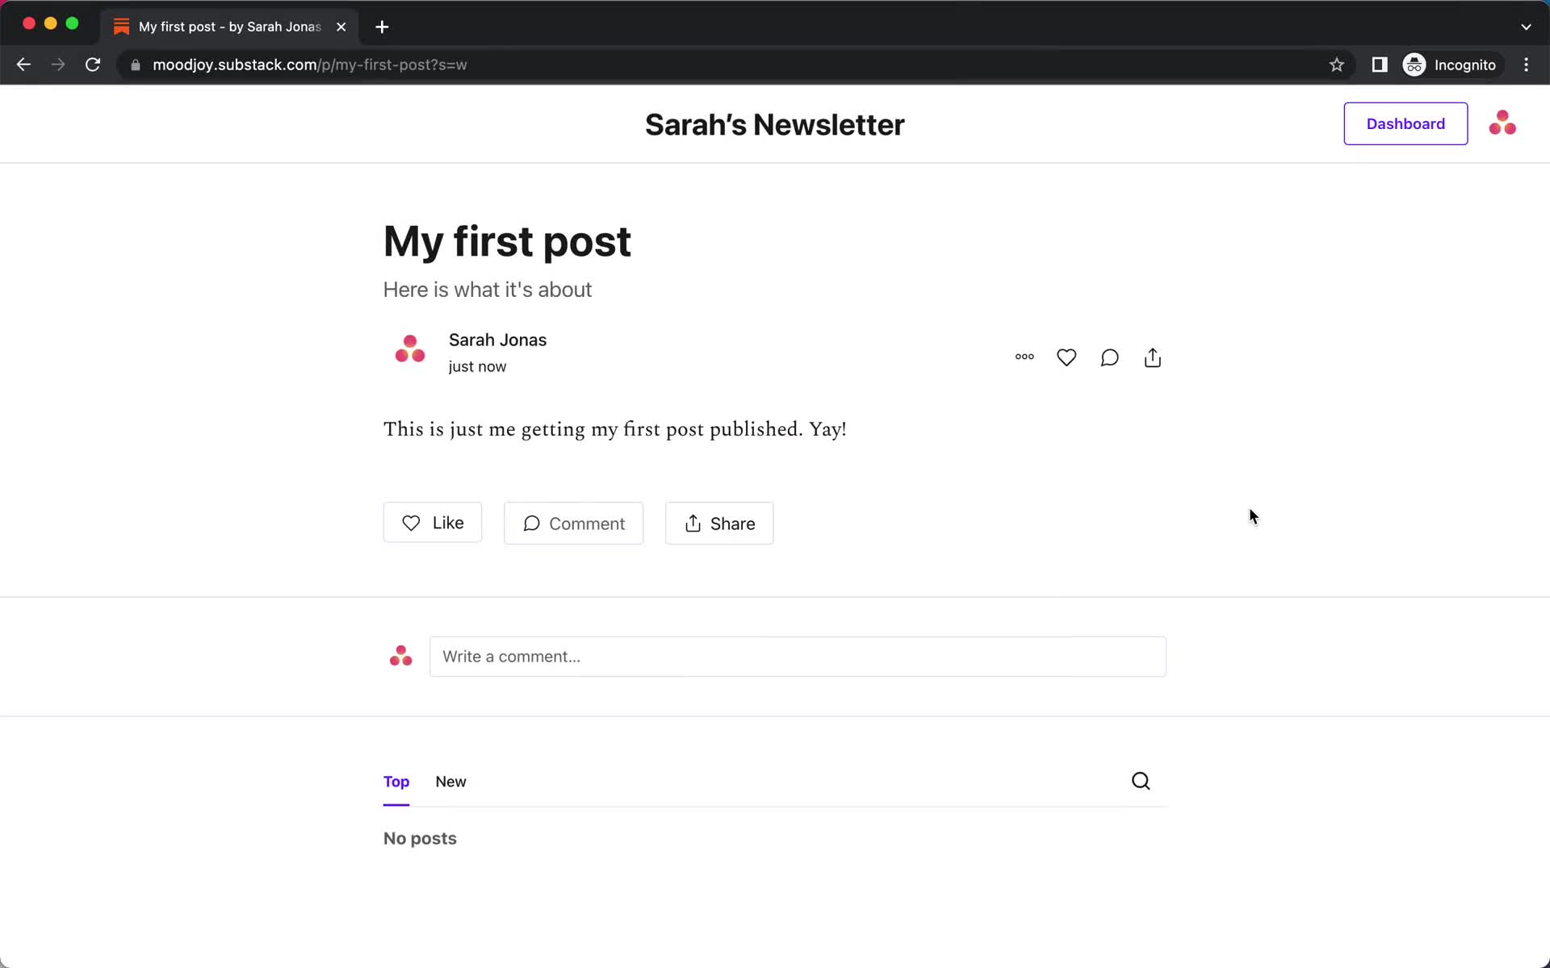
Task: Click the top-right user profile icon
Action: tap(1502, 123)
